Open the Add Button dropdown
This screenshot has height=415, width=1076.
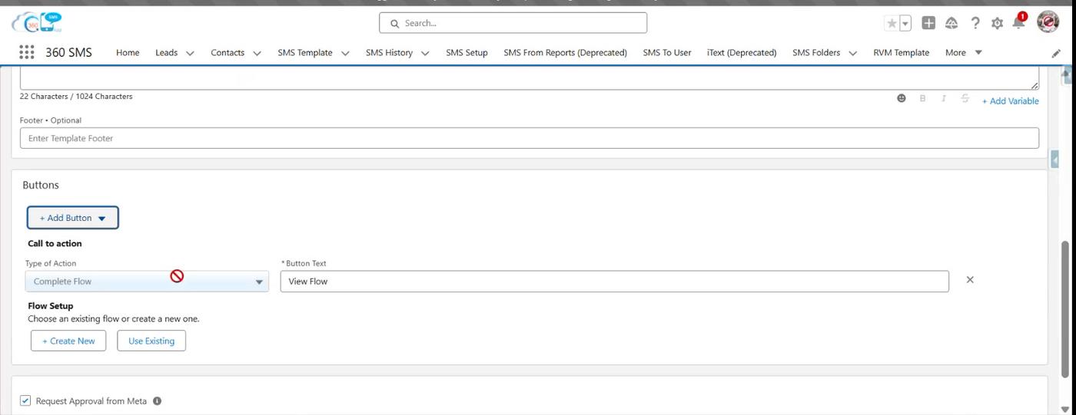(73, 218)
